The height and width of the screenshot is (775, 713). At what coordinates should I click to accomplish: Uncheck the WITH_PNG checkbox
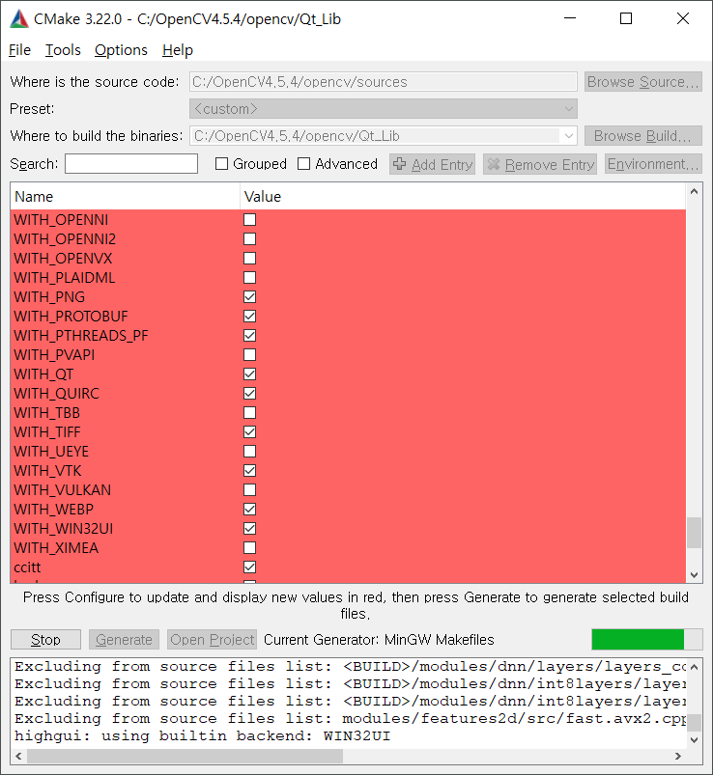250,296
